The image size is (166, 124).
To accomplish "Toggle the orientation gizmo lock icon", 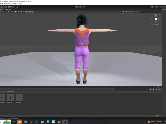I will coord(160,15).
